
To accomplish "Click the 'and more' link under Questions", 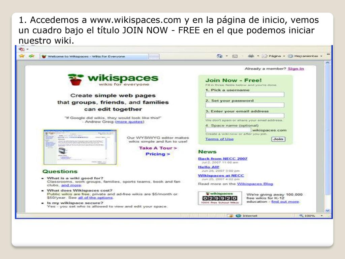I will point(71,185).
